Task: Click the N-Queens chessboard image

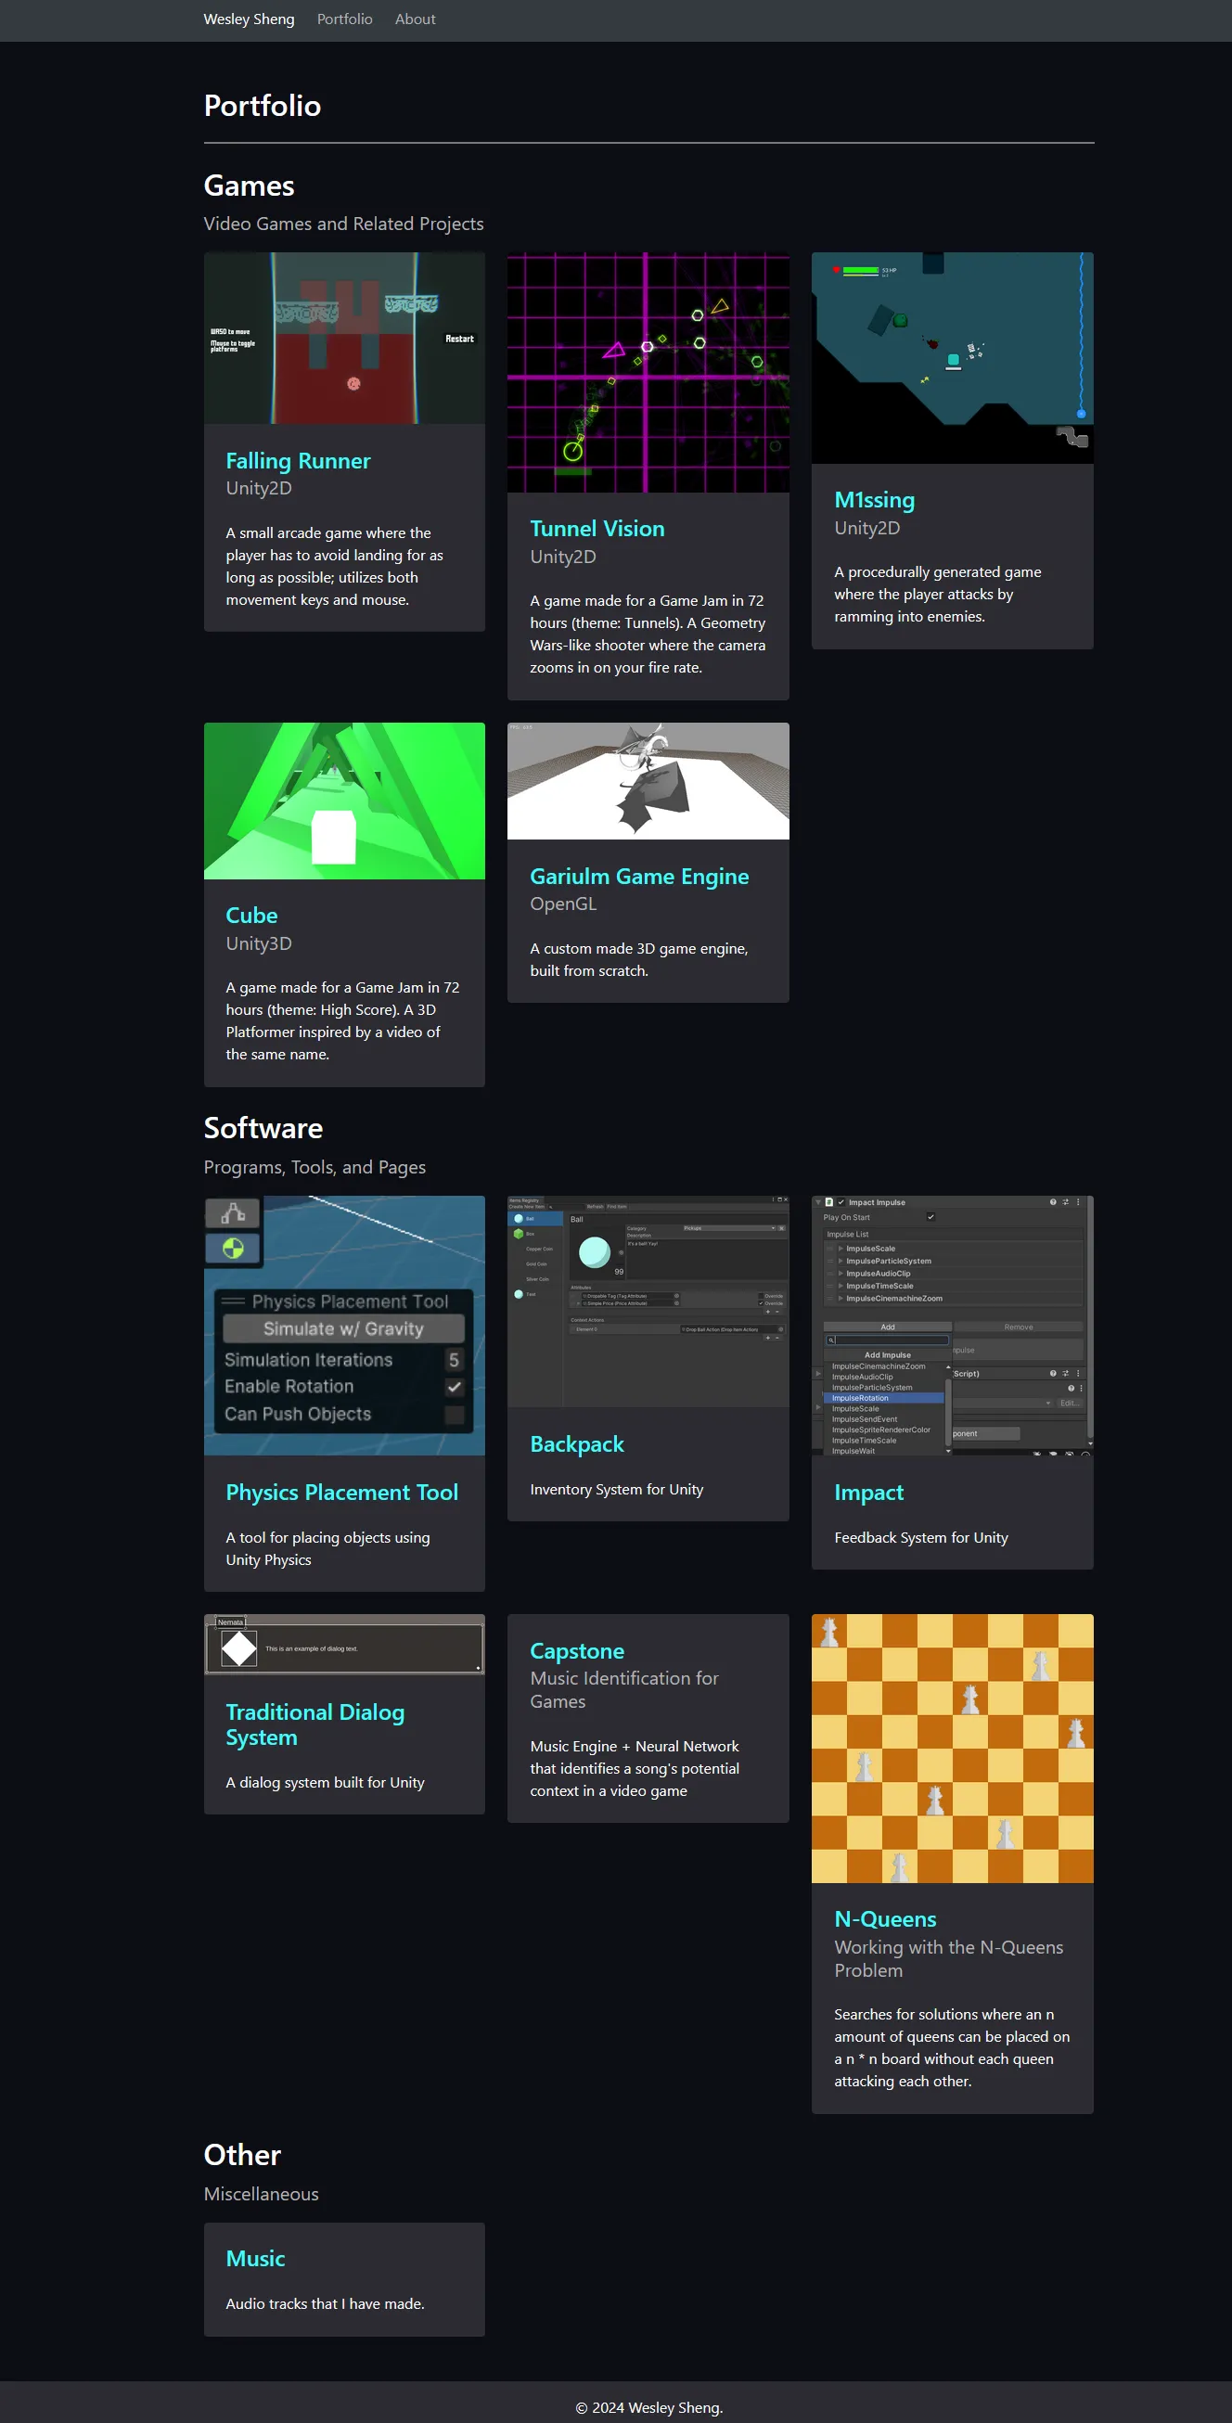Action: (x=952, y=1748)
